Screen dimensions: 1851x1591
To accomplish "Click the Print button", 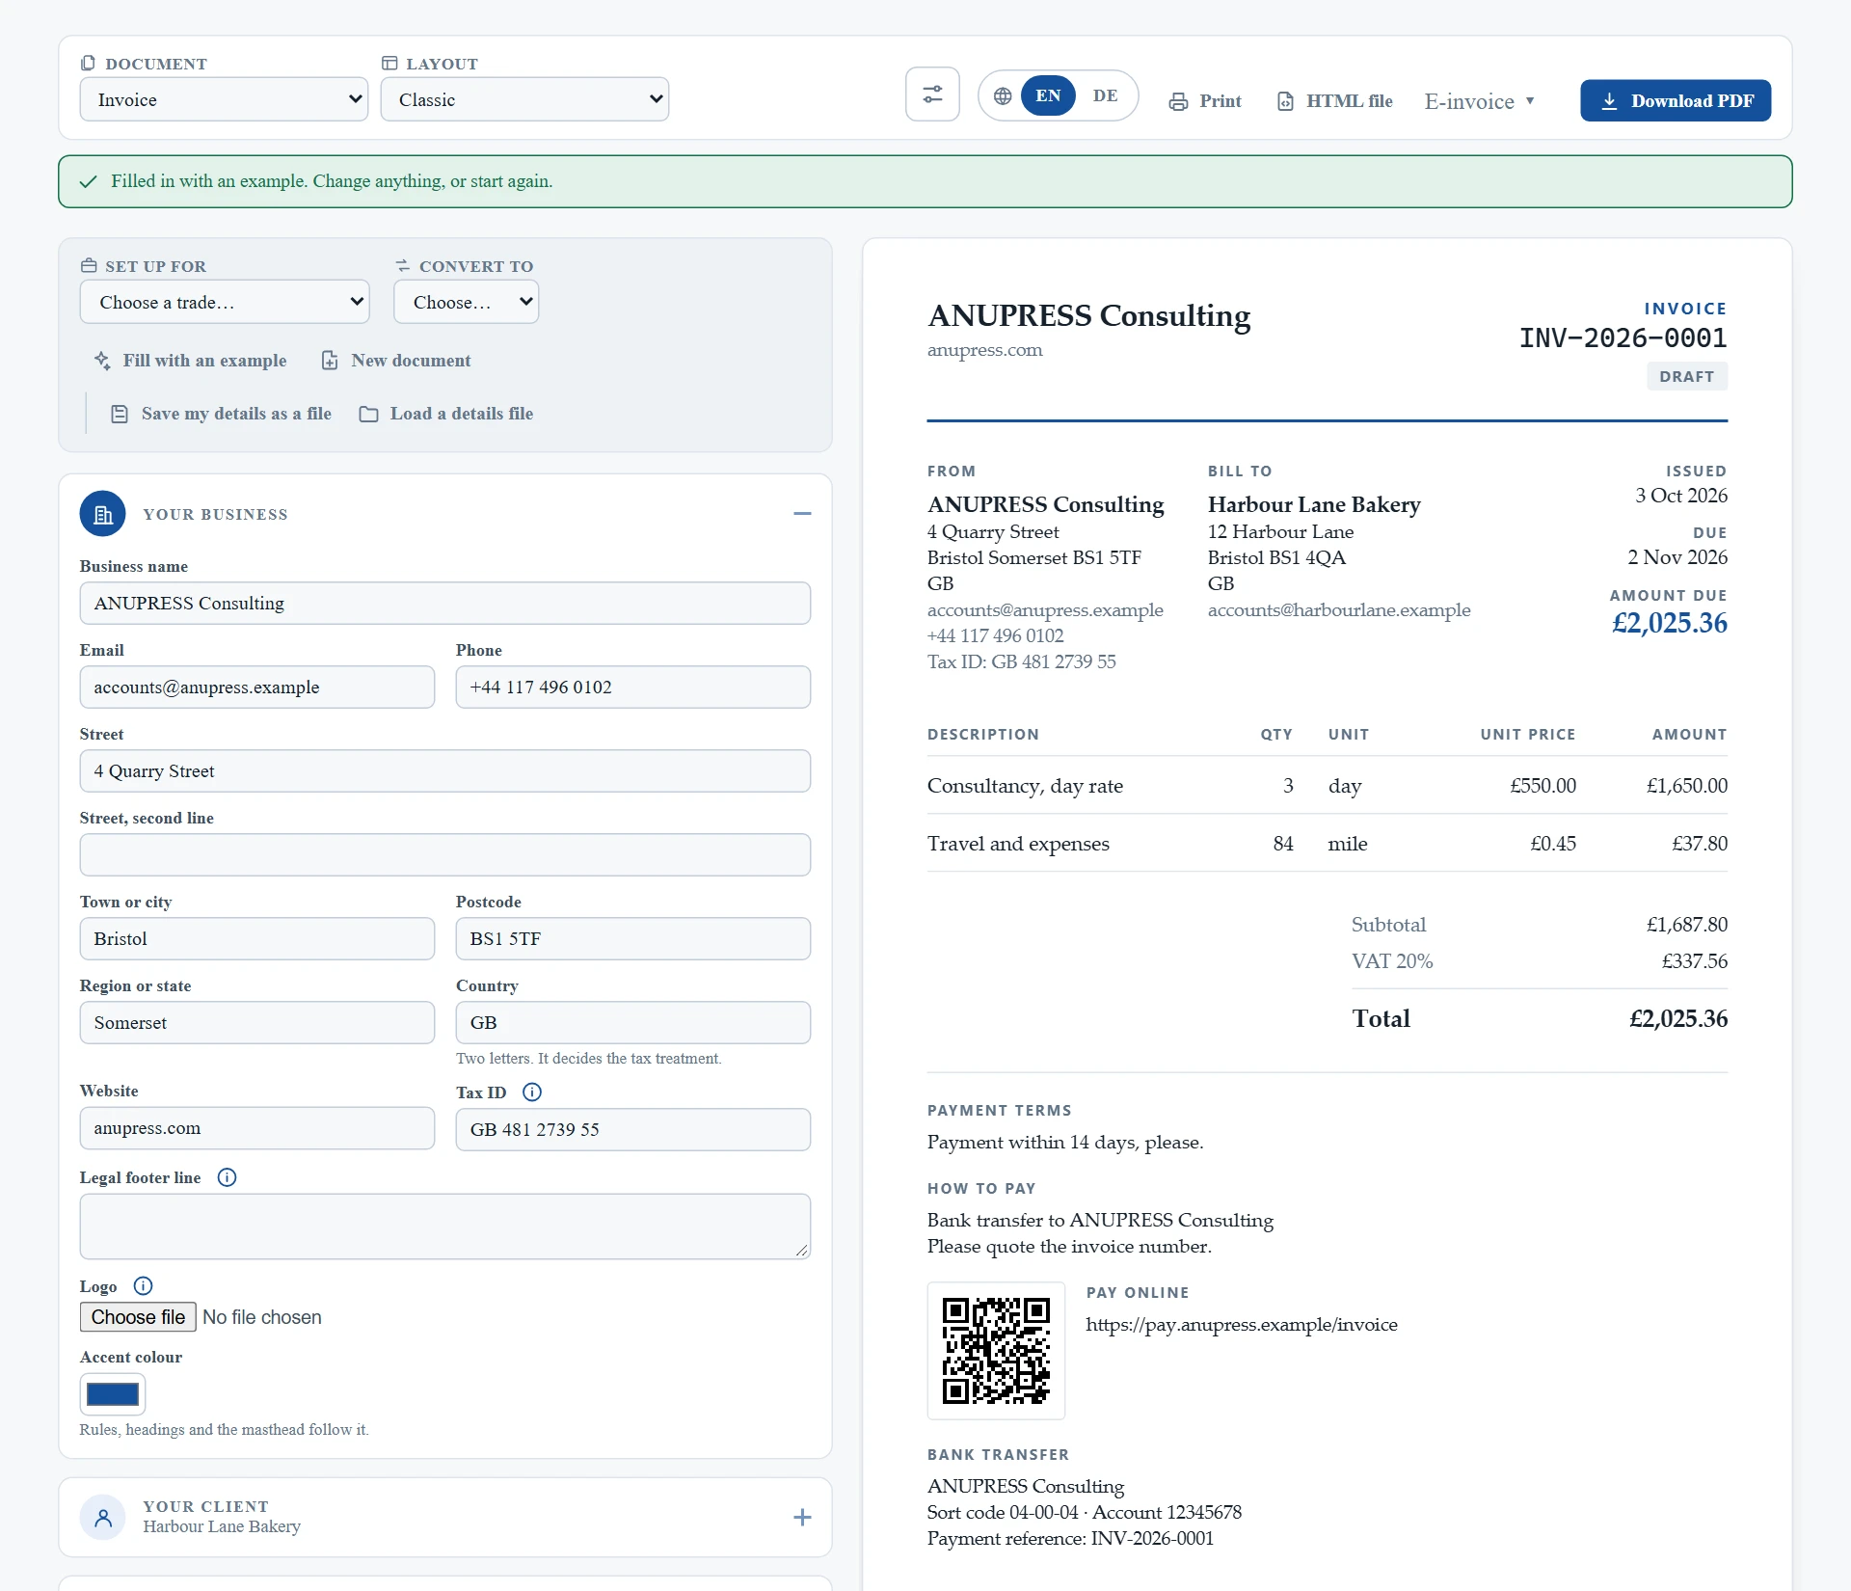I will [1205, 101].
